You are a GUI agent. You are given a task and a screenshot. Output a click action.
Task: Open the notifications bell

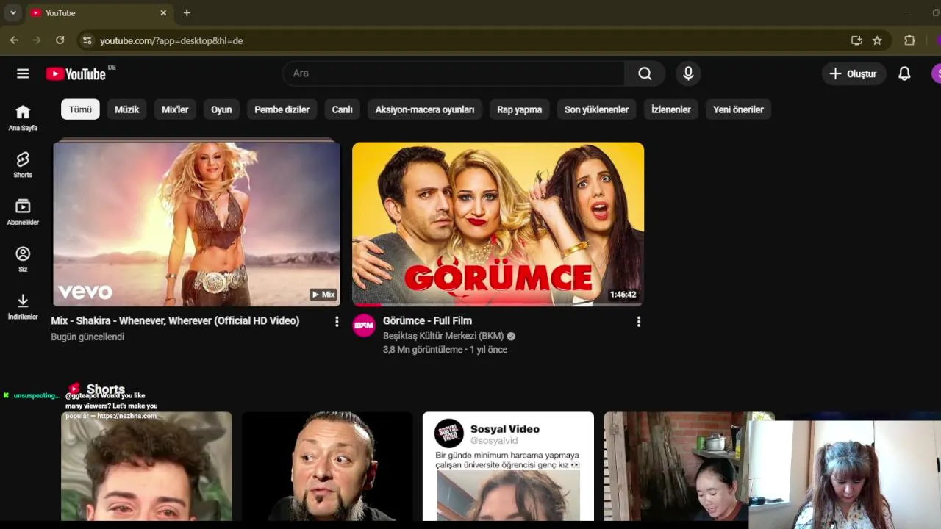[x=904, y=73]
